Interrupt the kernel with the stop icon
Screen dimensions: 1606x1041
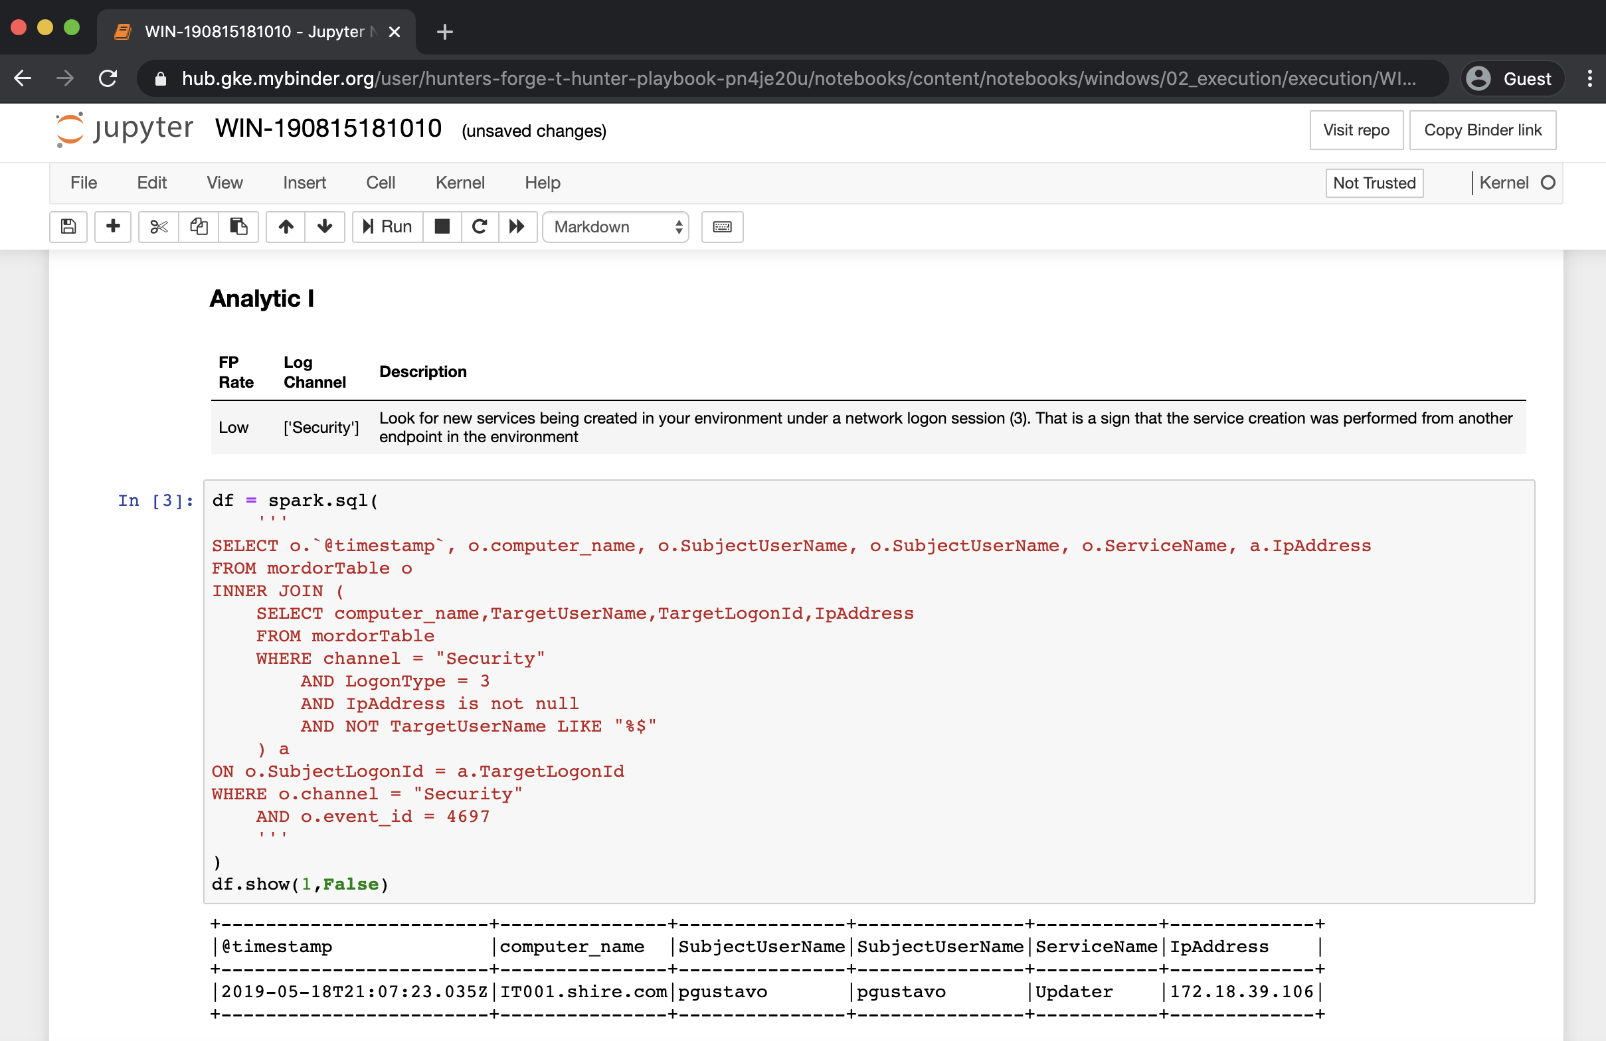pos(442,226)
